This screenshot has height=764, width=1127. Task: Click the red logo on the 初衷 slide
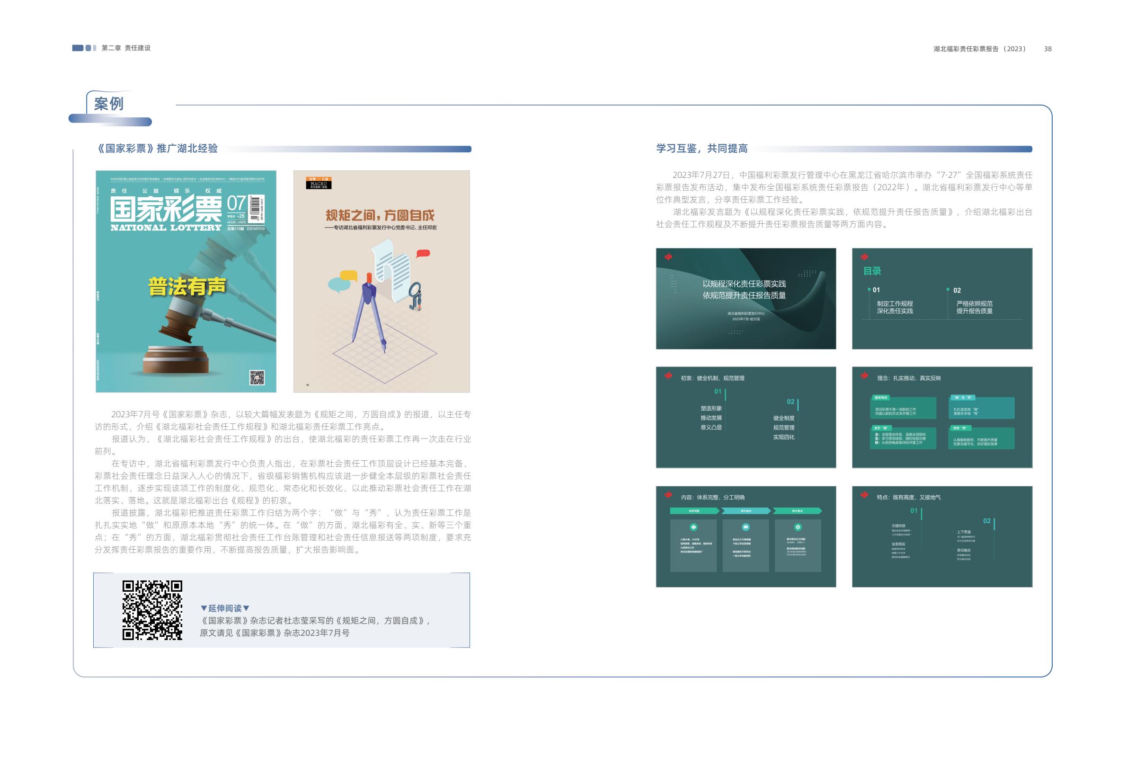pyautogui.click(x=668, y=376)
